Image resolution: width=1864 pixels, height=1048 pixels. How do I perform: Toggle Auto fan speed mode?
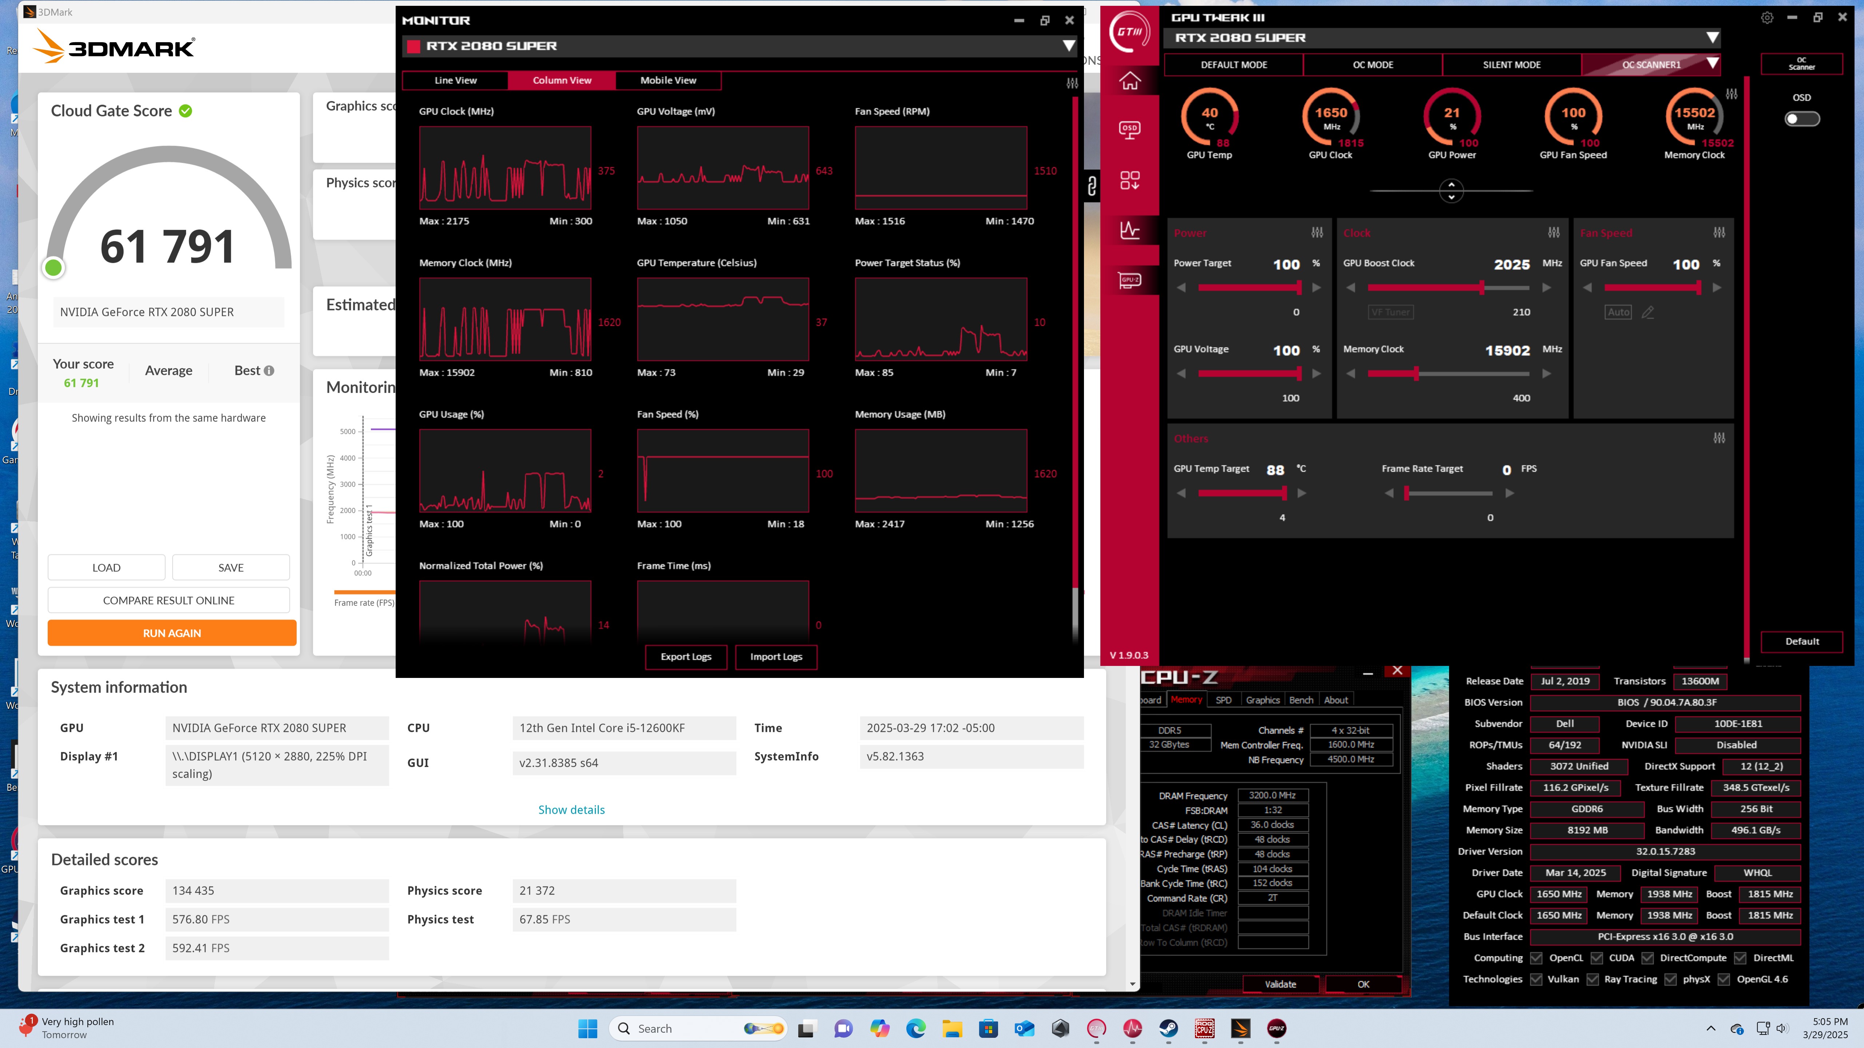(1618, 313)
